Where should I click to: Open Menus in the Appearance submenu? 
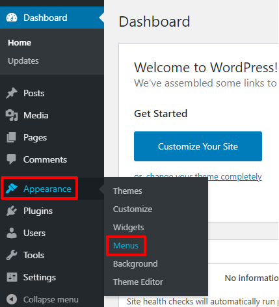point(126,246)
